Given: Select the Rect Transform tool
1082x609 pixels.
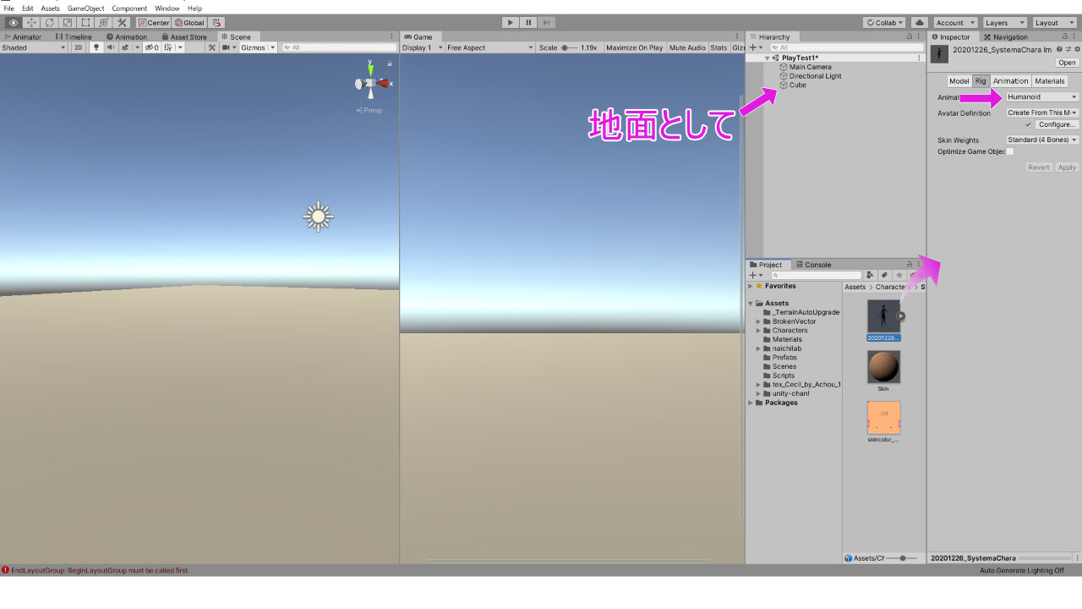Looking at the screenshot, I should 85,23.
